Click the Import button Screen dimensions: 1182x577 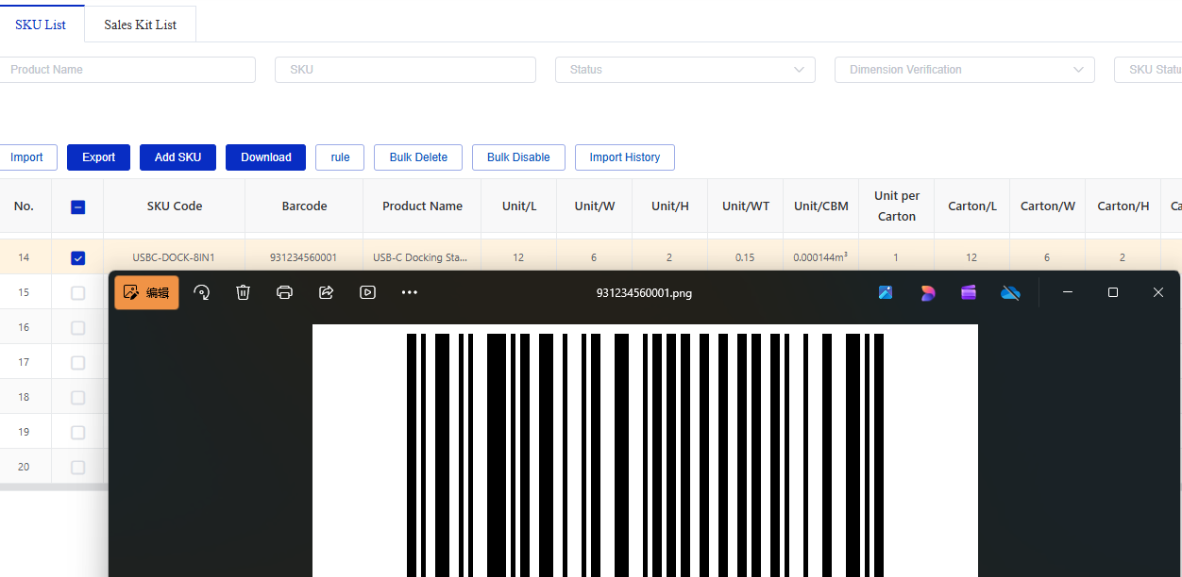pos(26,157)
